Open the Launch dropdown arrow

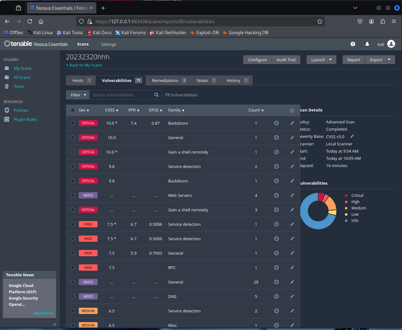tap(330, 59)
